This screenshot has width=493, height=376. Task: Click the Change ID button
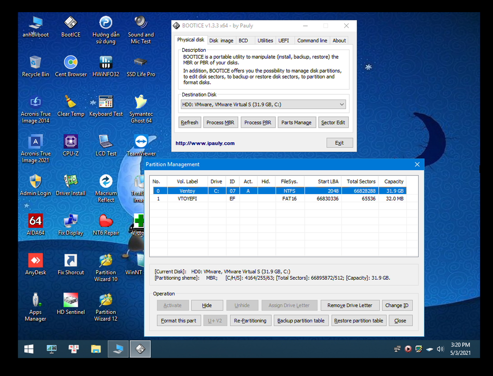pos(397,305)
